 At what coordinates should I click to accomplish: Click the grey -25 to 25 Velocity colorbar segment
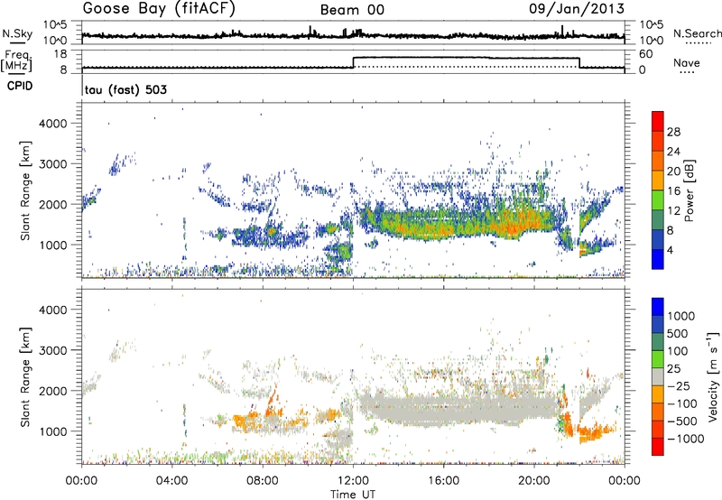(x=658, y=377)
